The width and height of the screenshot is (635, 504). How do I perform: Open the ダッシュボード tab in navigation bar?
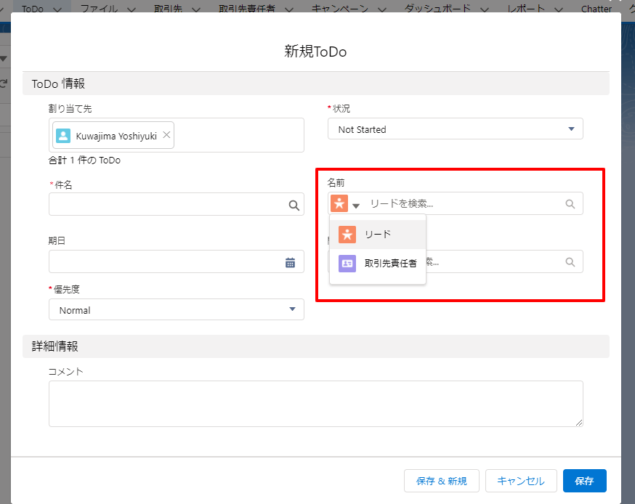point(437,9)
